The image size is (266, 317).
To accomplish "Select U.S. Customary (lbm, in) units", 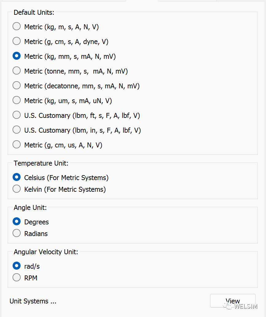I will click(17, 130).
